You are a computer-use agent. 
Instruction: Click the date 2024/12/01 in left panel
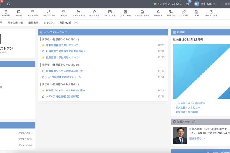(x=25, y=133)
